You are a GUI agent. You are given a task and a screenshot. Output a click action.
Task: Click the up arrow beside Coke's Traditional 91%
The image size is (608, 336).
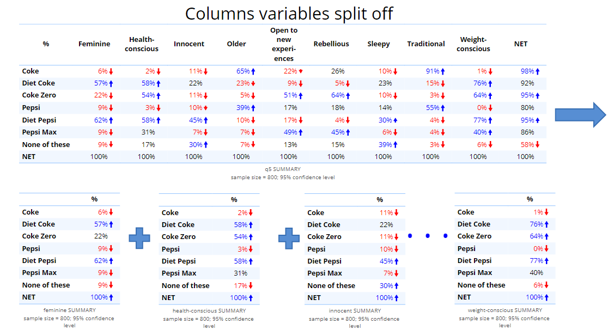click(444, 71)
